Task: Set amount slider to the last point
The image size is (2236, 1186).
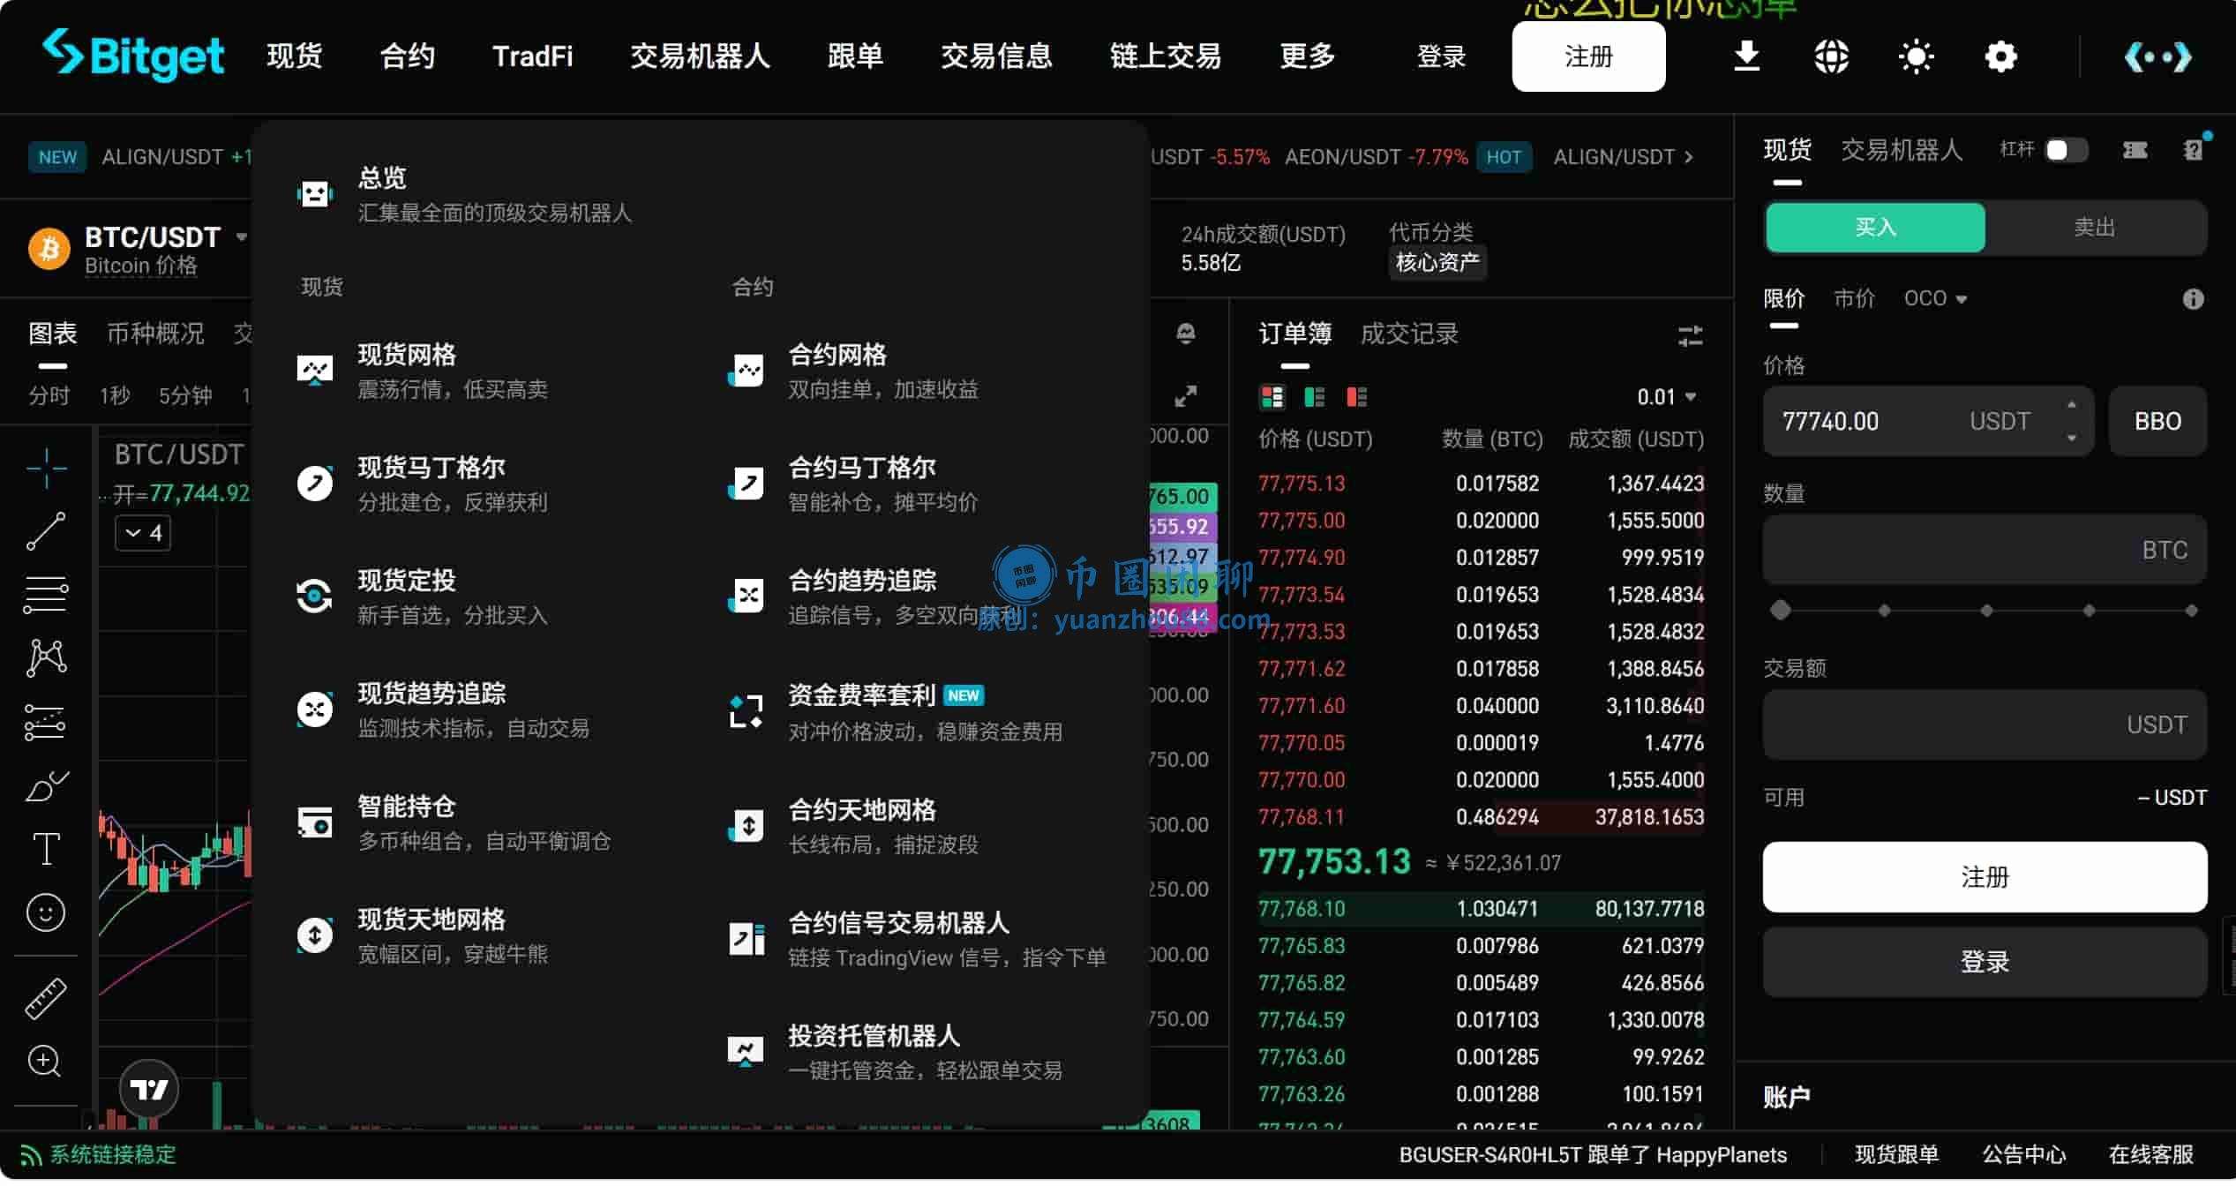Action: (x=2191, y=610)
